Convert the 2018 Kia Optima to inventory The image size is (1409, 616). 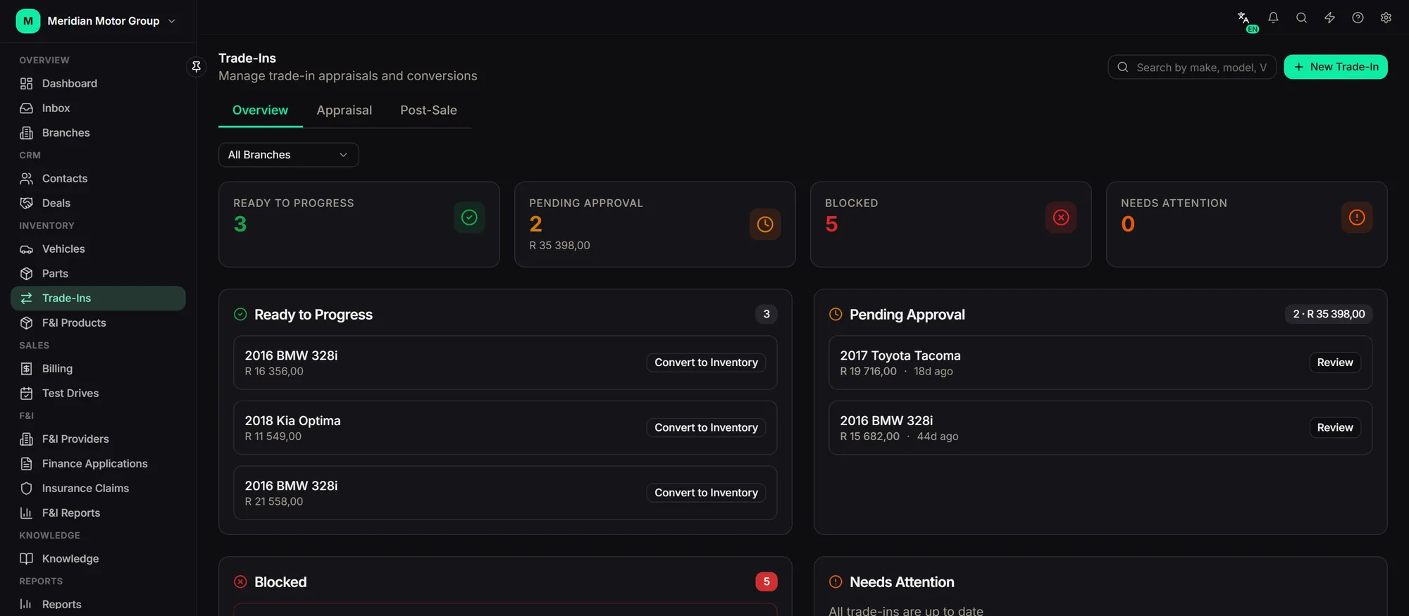(706, 427)
